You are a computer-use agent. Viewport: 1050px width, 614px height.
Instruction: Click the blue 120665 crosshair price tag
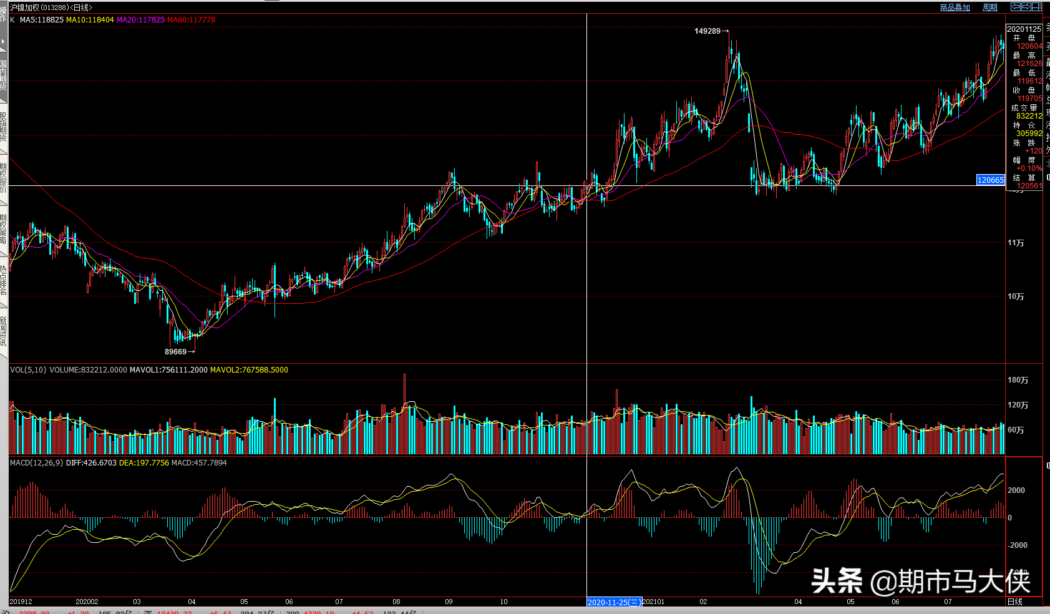pos(991,180)
